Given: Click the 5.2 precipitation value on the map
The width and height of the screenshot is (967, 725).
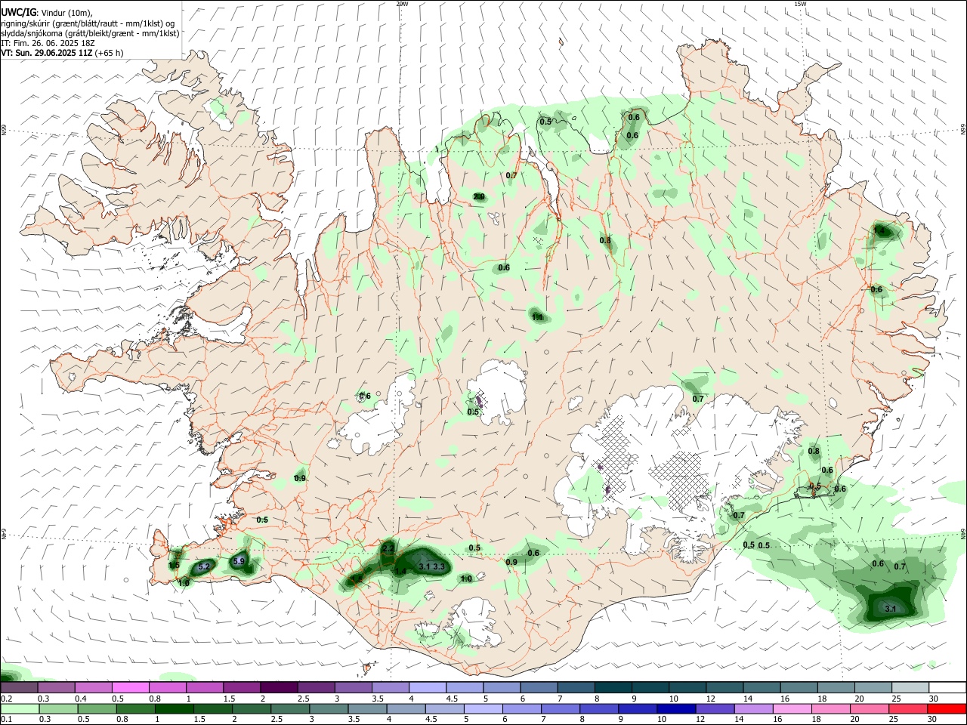Looking at the screenshot, I should point(203,566).
